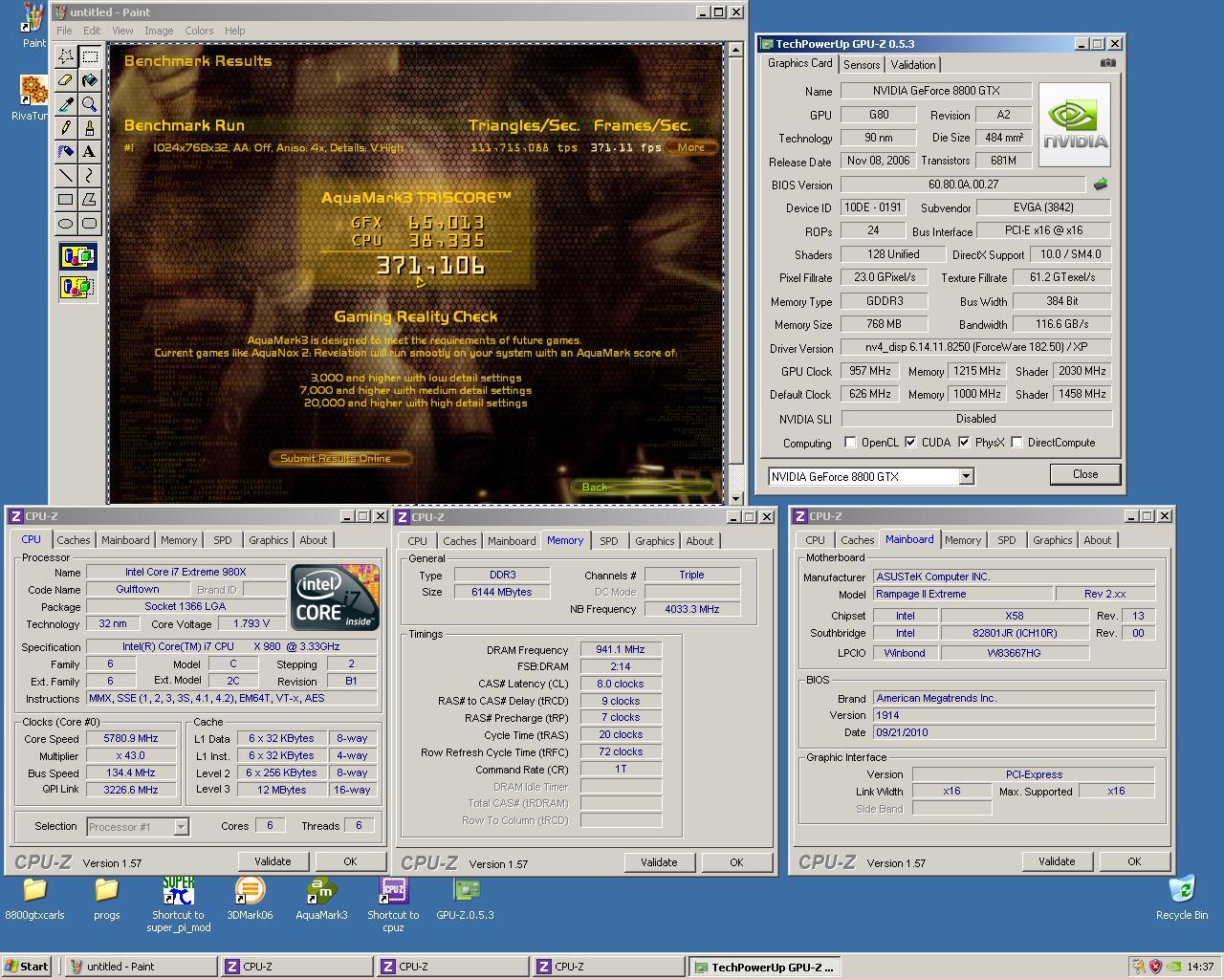The width and height of the screenshot is (1224, 979).
Task: Switch to the Validation tab in GPU-Z
Action: tap(913, 65)
